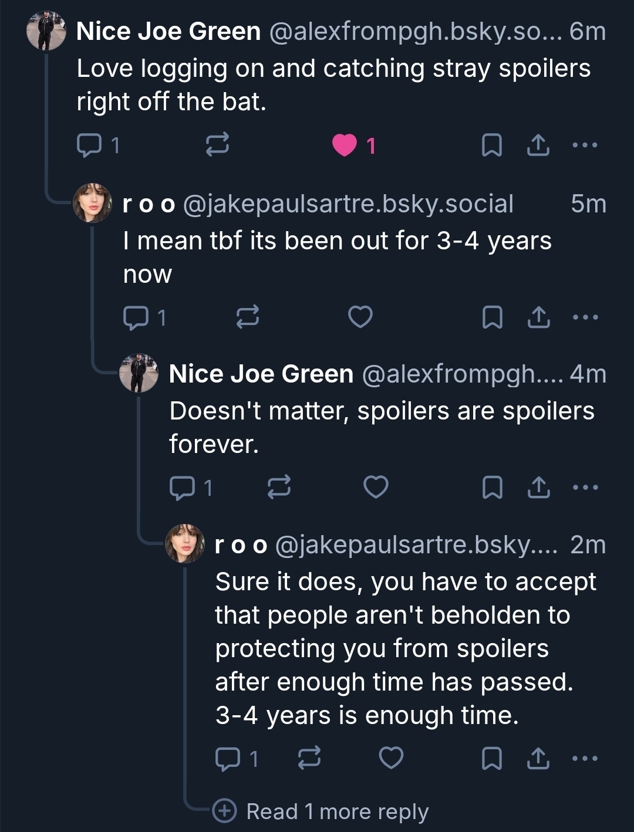Like the "been out for 3-4 years" reply
This screenshot has width=634, height=832.
pyautogui.click(x=360, y=317)
